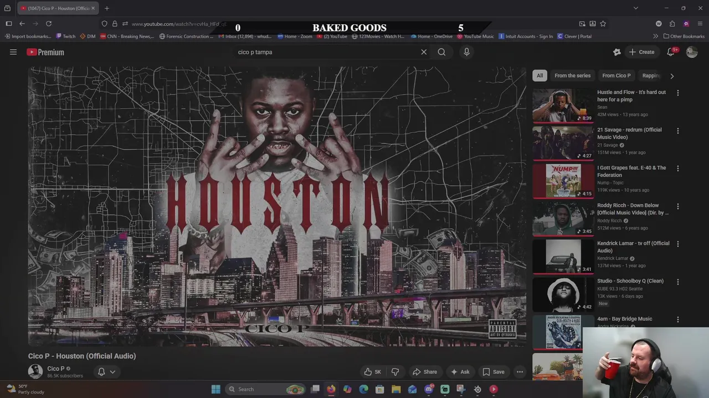Go to YouTube Premium home logo
Image resolution: width=709 pixels, height=398 pixels.
pyautogui.click(x=45, y=52)
